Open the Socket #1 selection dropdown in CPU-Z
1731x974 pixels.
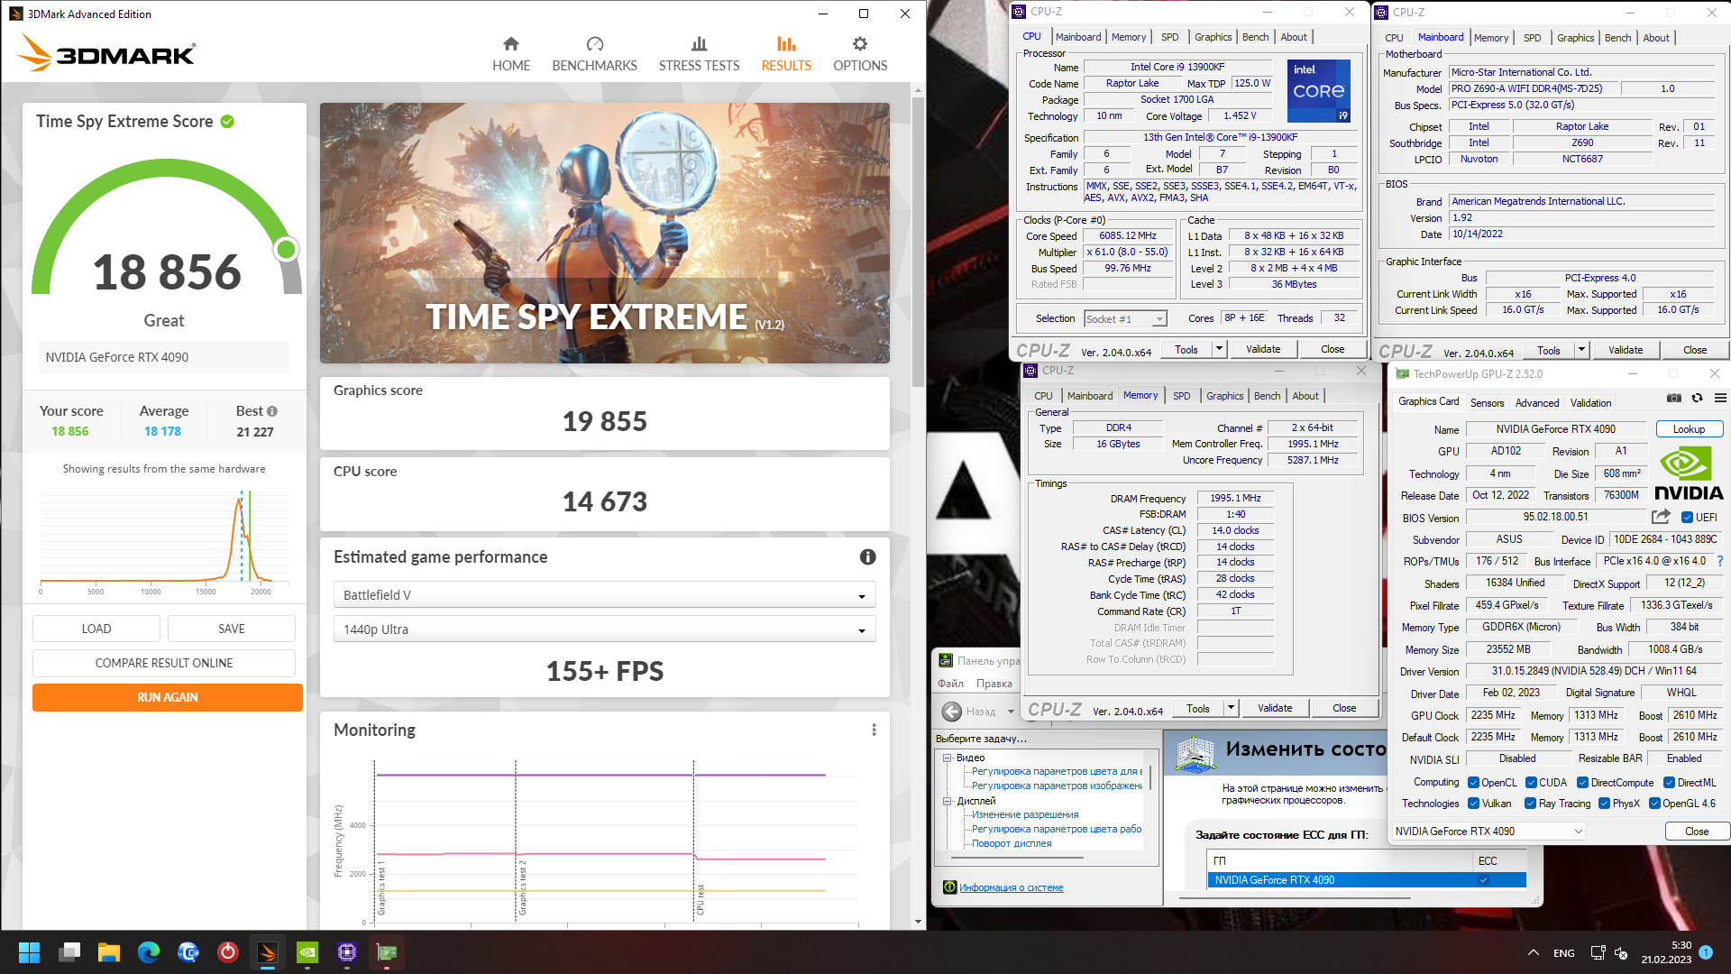coord(1125,319)
